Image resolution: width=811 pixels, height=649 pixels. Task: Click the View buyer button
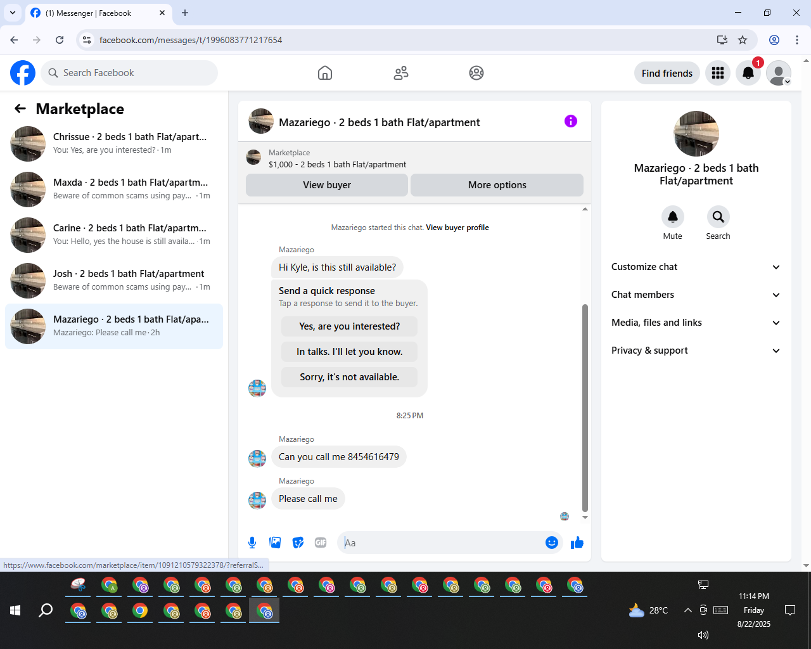pyautogui.click(x=327, y=185)
